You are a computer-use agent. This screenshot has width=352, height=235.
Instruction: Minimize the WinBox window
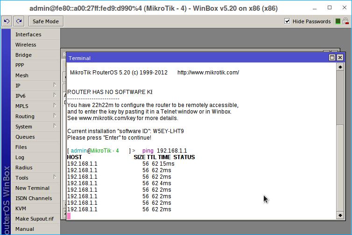pyautogui.click(x=315, y=8)
